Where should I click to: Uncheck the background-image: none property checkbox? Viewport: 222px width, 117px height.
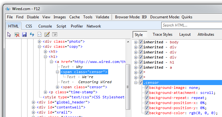pos(147,88)
